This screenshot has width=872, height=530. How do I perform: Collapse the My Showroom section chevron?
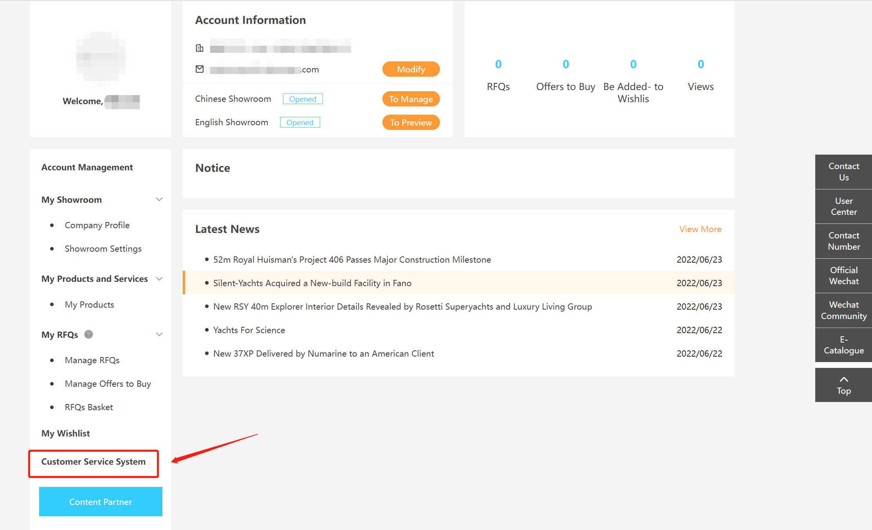coord(159,199)
